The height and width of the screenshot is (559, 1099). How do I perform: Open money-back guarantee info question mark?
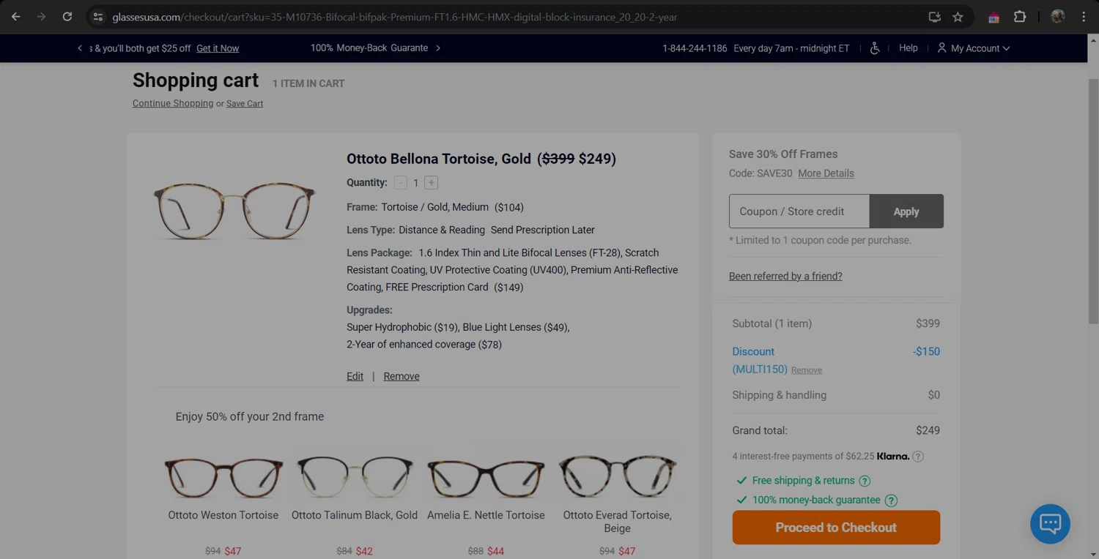(891, 500)
